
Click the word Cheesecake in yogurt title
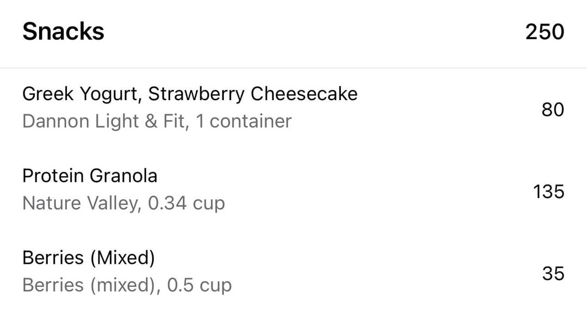(304, 94)
